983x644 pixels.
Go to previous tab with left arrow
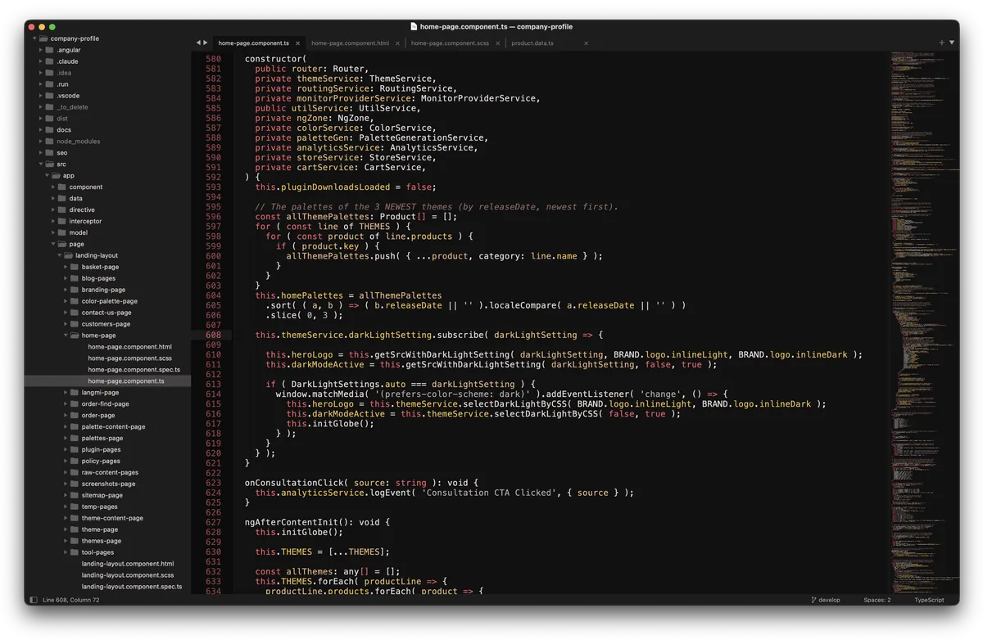[197, 43]
